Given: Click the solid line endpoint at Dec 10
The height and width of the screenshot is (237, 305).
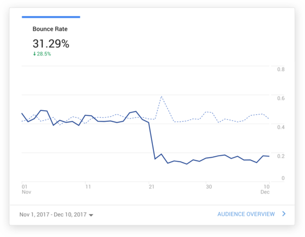Looking at the screenshot, I should click(269, 156).
